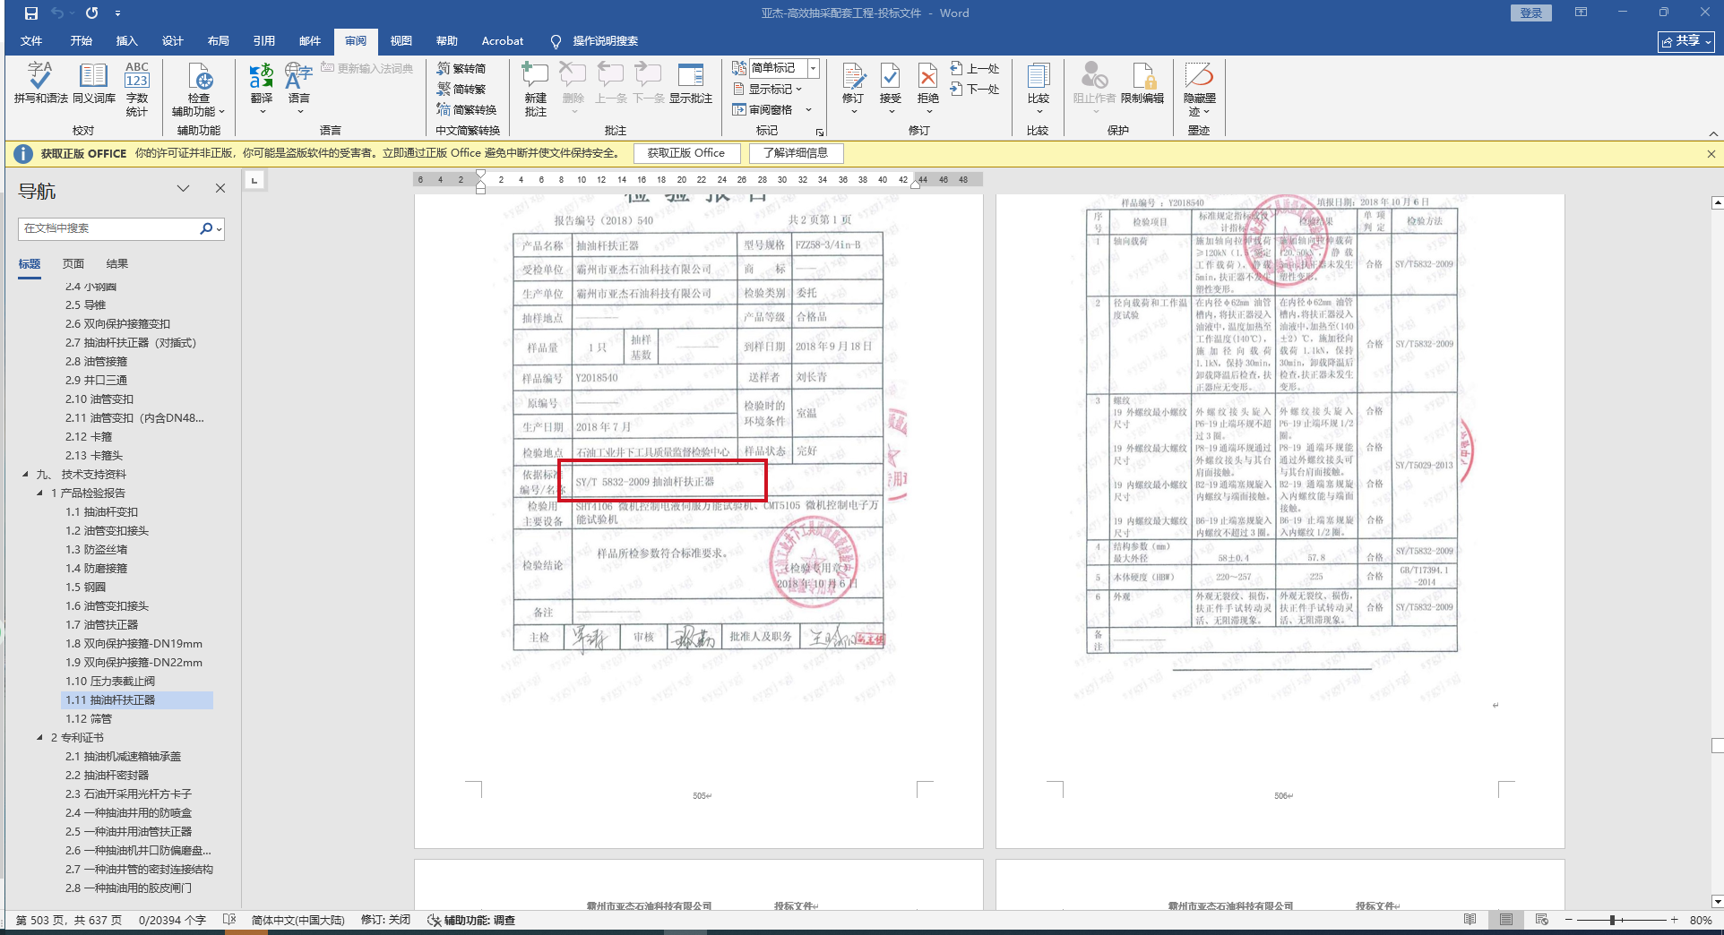Switch to web layout view in the status bar
1724x935 pixels.
click(1542, 920)
